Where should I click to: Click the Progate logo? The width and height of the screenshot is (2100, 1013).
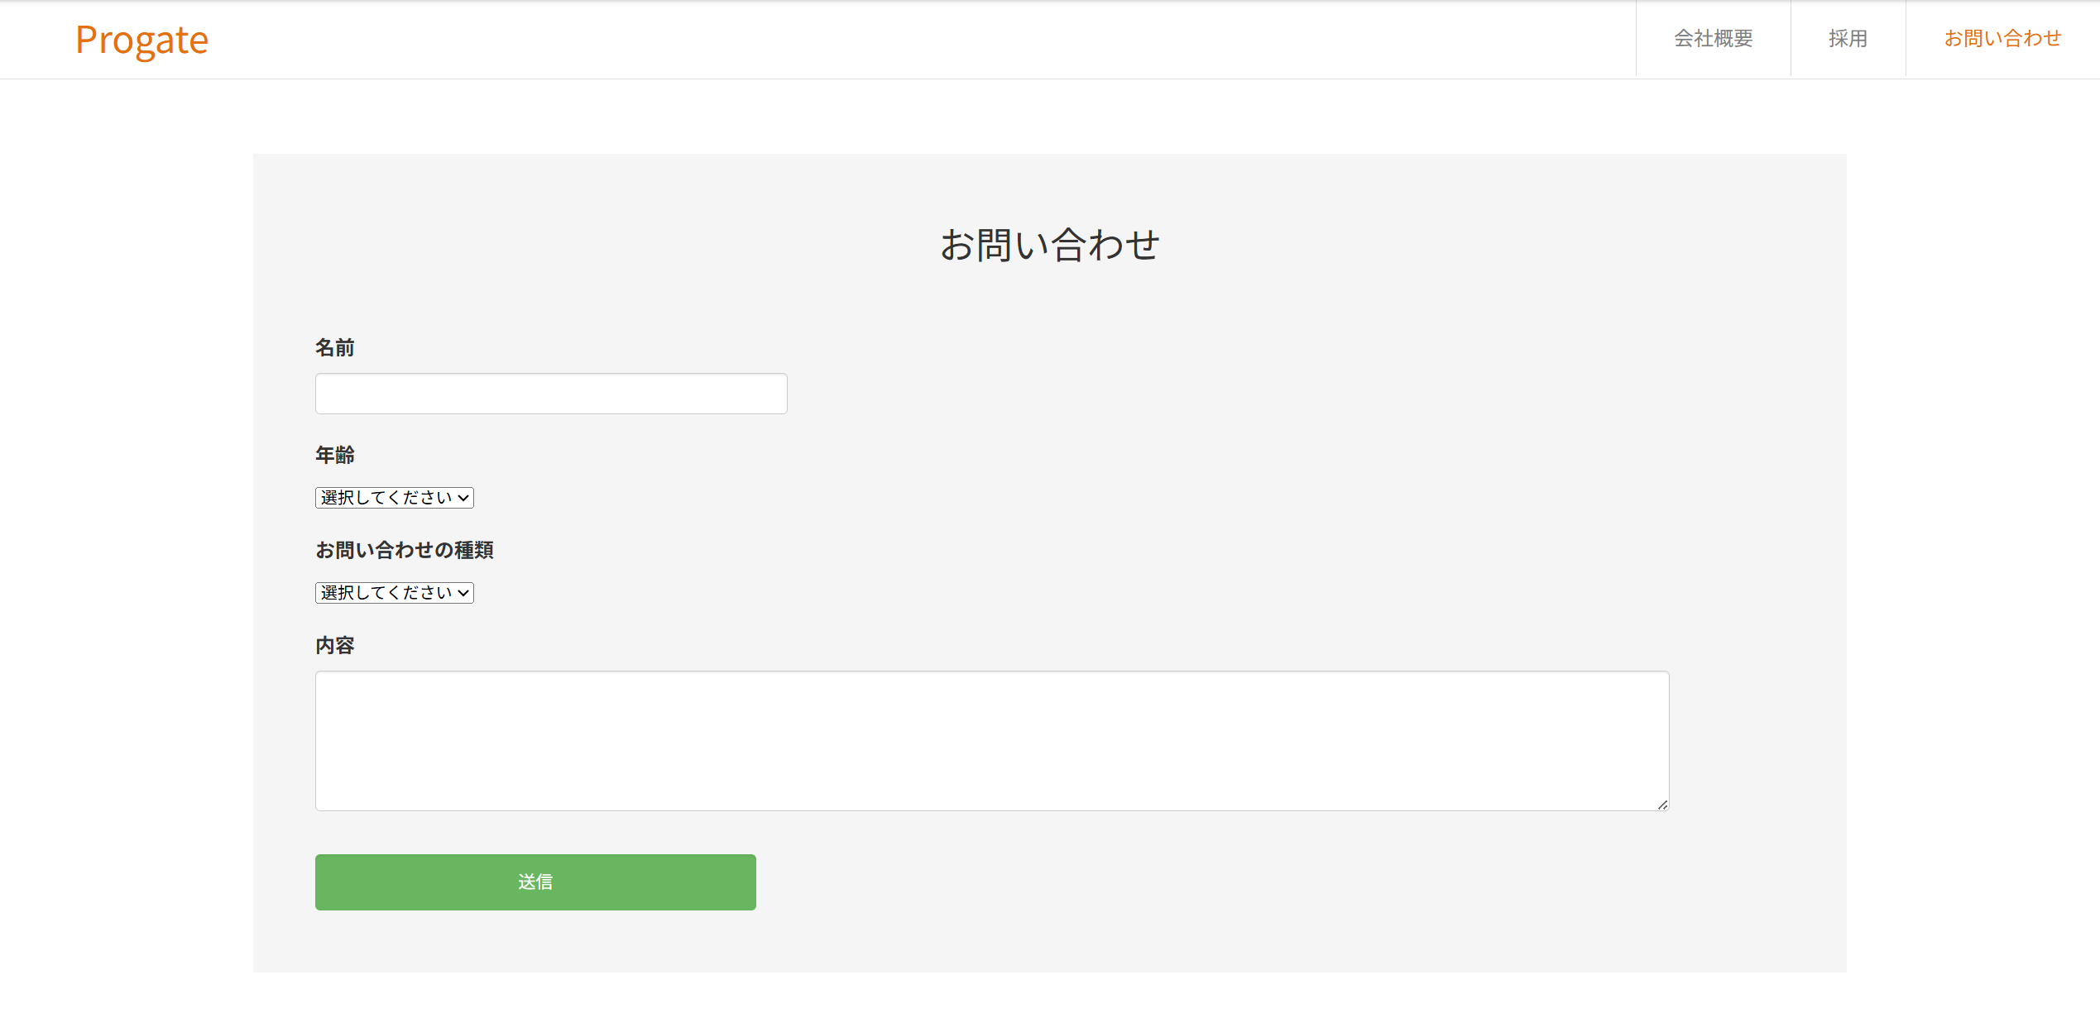coord(141,40)
